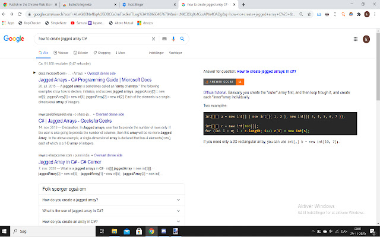Start voice search with microphone icon
This screenshot has width=380, height=237.
173,39
